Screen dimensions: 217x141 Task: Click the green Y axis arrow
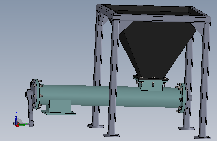pyautogui.click(x=22, y=125)
